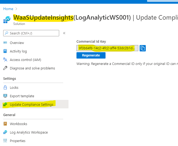Screen dimensions: 178x146
Task: Click the WaaSUpdateInsights solution icon
Action: point(7,20)
